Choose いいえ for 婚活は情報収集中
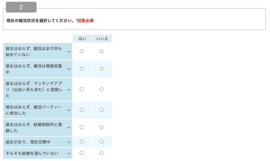 (x=102, y=69)
